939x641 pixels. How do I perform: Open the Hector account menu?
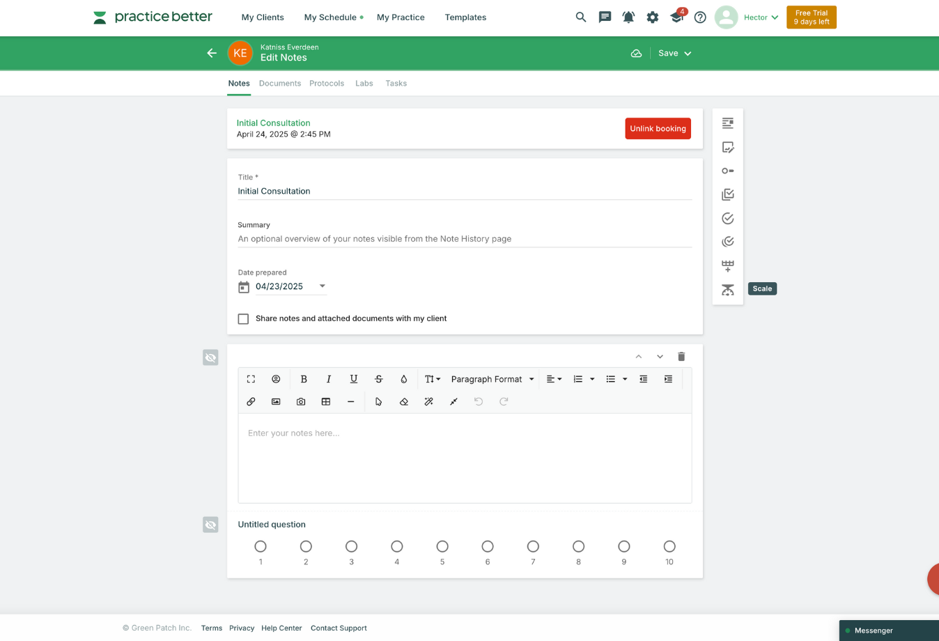pyautogui.click(x=761, y=17)
